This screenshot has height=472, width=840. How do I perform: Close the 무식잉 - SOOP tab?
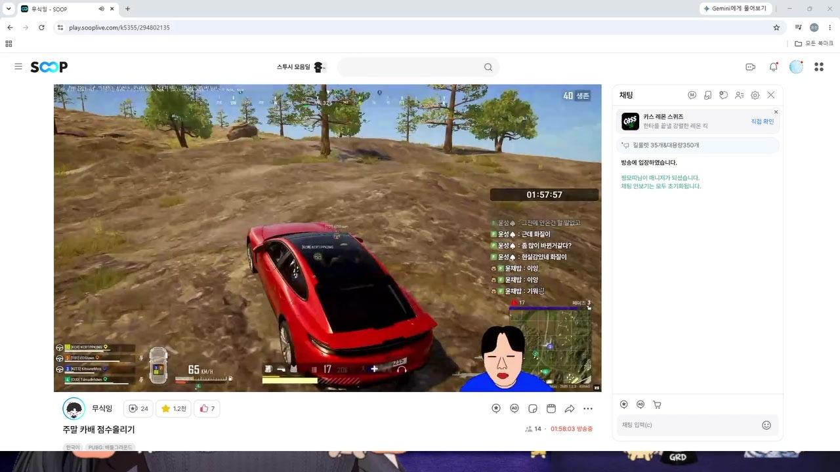tap(112, 9)
